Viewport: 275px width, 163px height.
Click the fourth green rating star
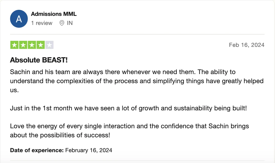pos(40,45)
